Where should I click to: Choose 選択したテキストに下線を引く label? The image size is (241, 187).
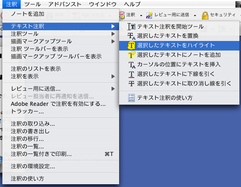click(176, 74)
